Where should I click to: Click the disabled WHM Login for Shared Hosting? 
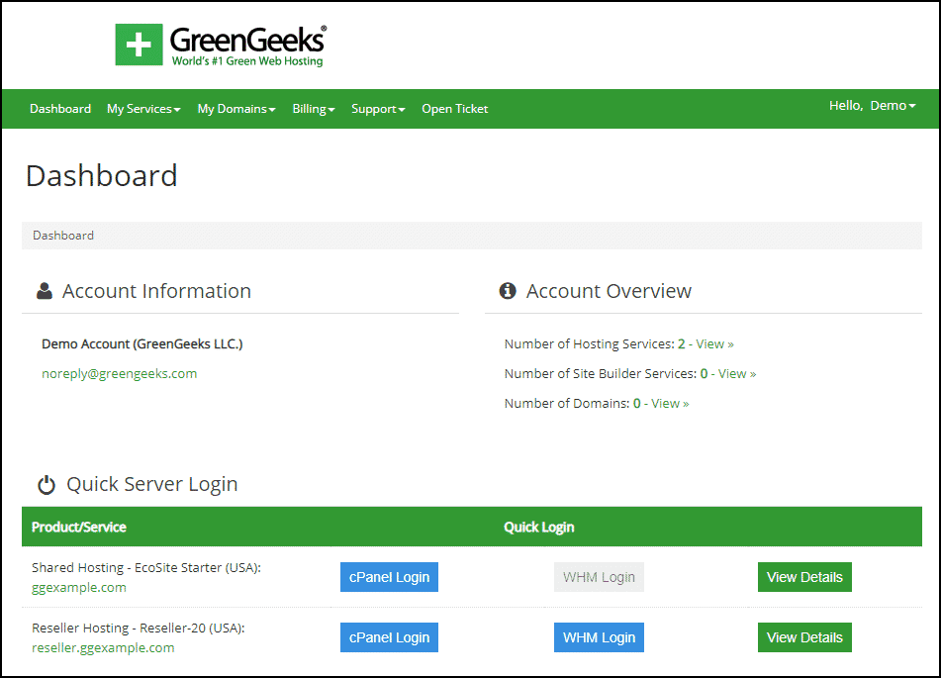pos(599,577)
